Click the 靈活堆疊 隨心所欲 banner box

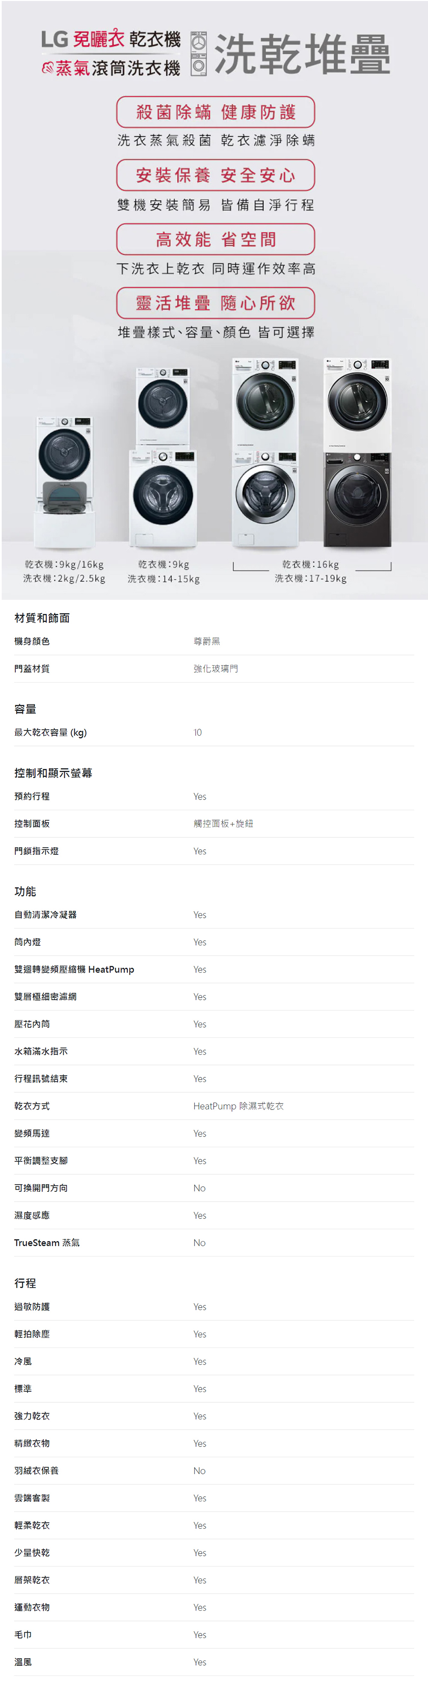click(x=216, y=304)
